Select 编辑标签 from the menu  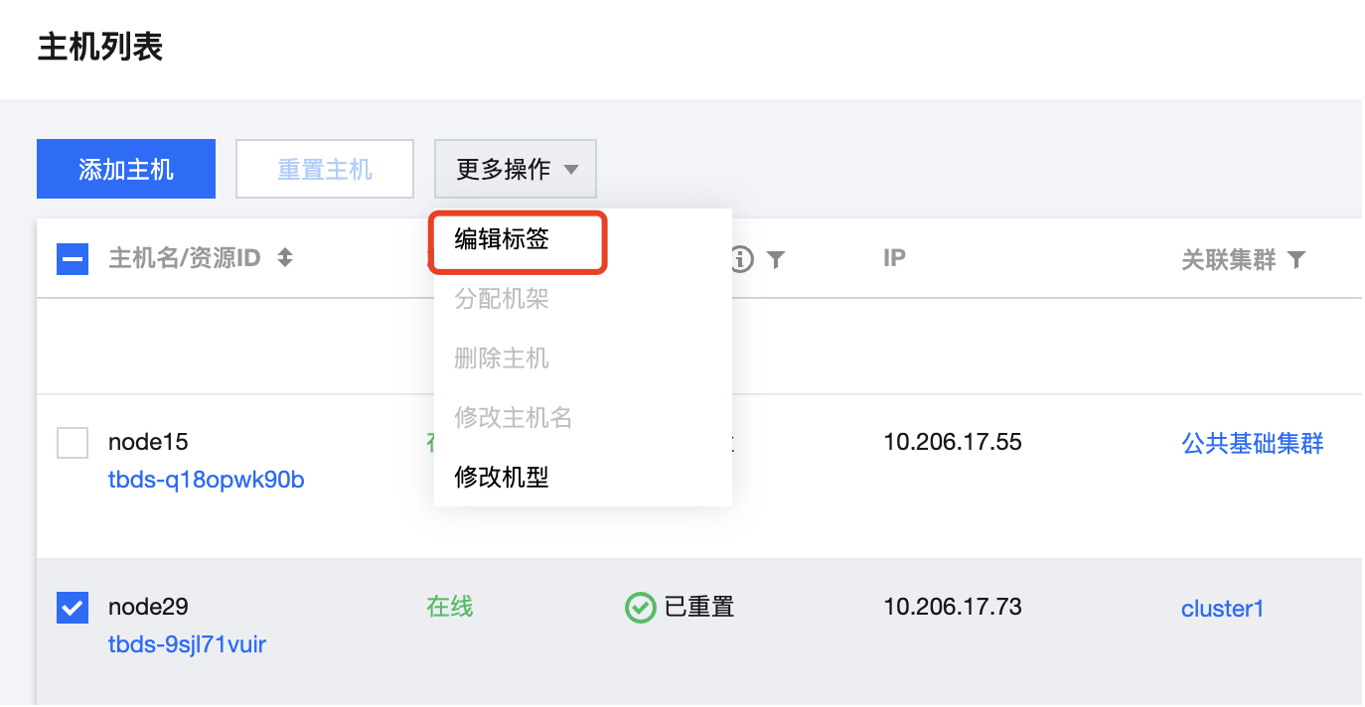click(x=502, y=239)
